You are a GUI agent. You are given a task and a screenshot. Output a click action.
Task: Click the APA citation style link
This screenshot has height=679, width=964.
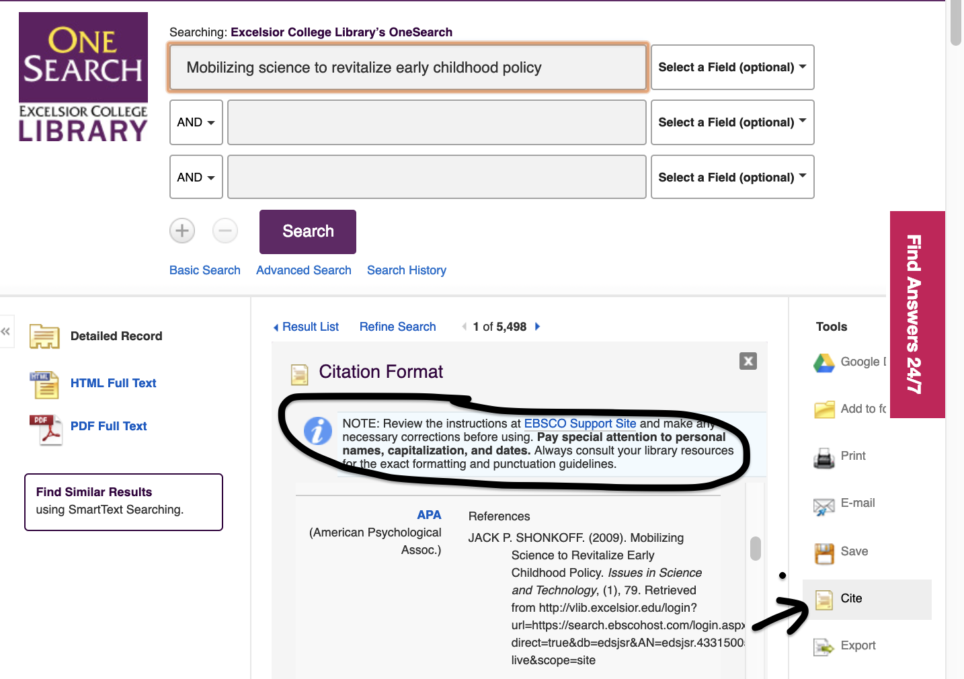coord(429,515)
